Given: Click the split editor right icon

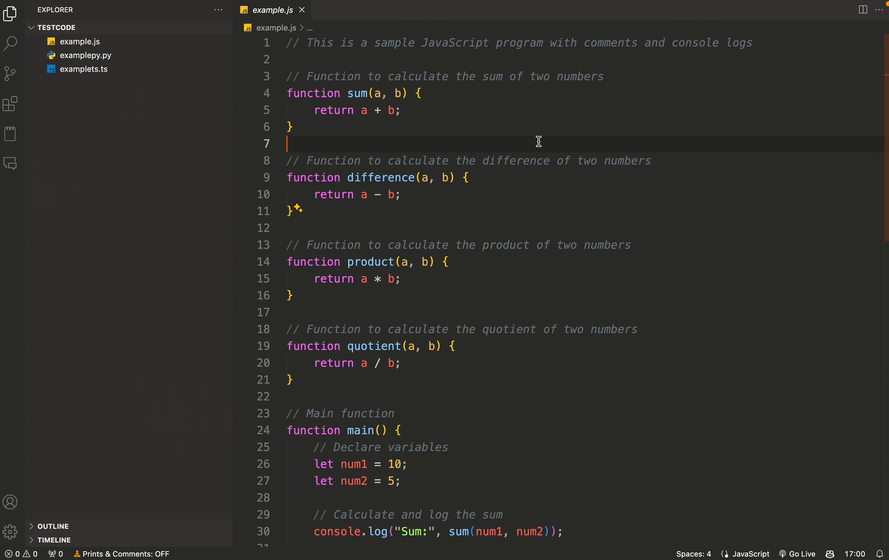Looking at the screenshot, I should pos(863,10).
